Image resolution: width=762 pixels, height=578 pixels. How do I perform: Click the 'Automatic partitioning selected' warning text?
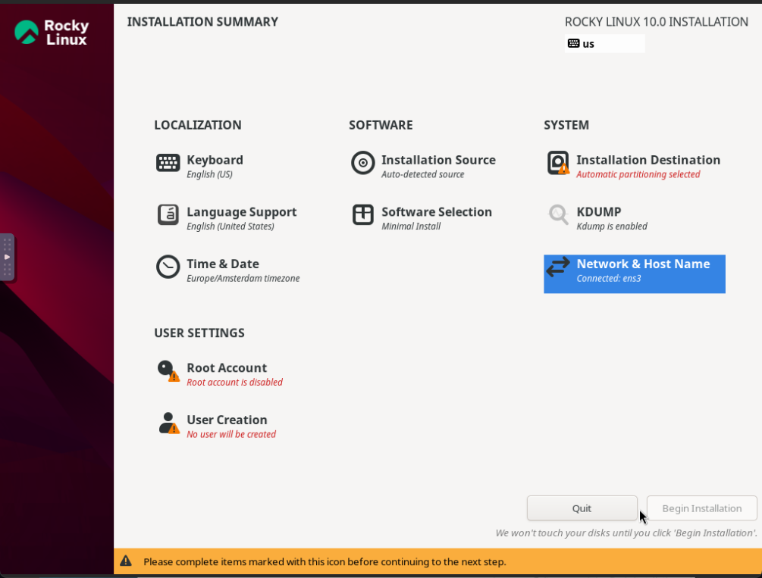pos(638,174)
